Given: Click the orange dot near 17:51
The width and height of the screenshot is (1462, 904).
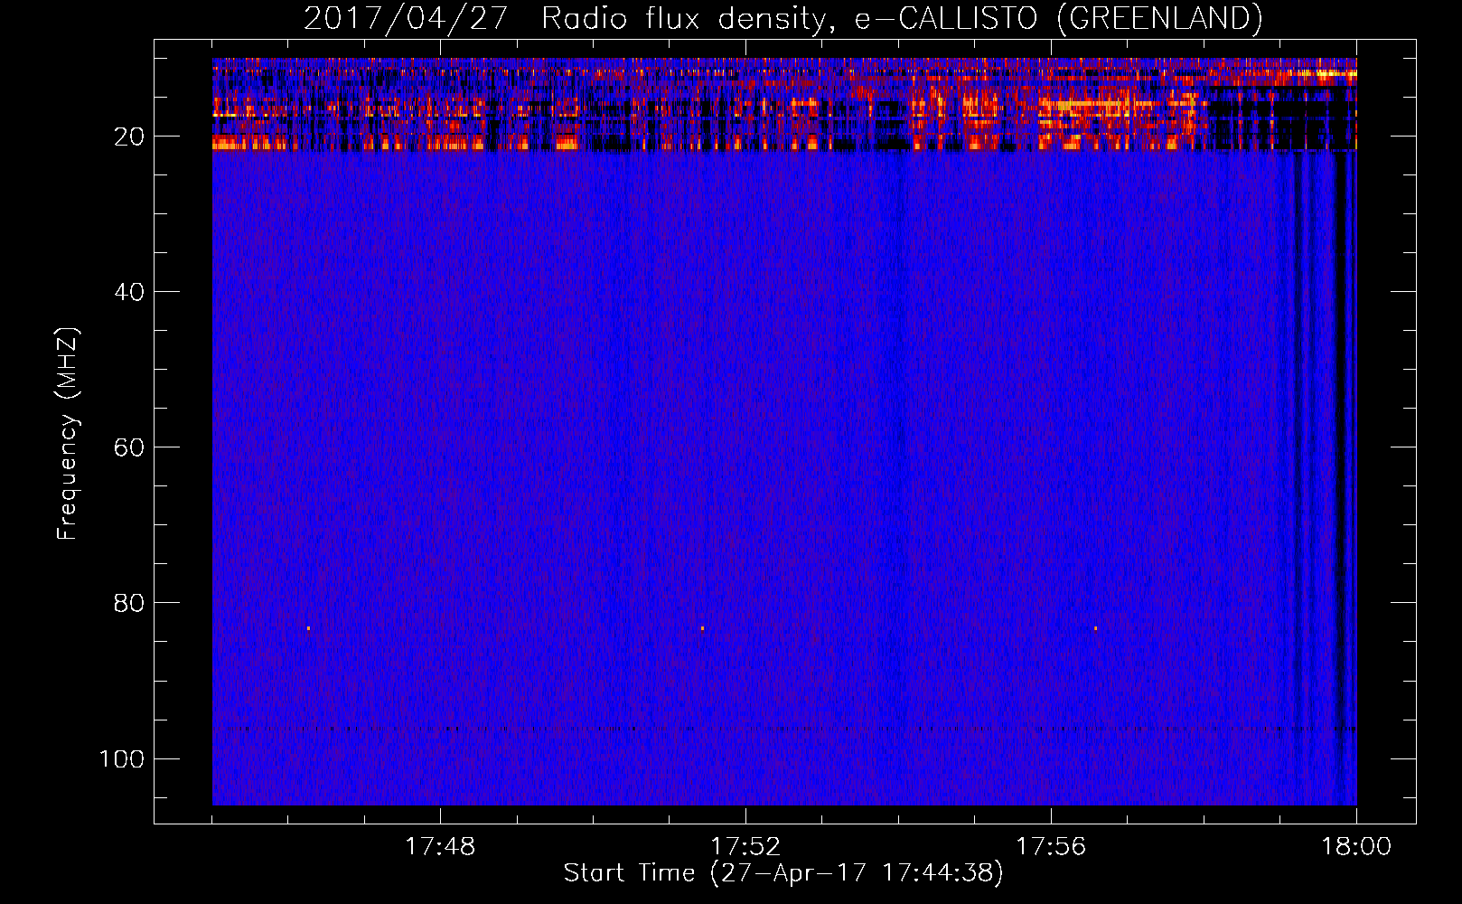Looking at the screenshot, I should pyautogui.click(x=702, y=628).
